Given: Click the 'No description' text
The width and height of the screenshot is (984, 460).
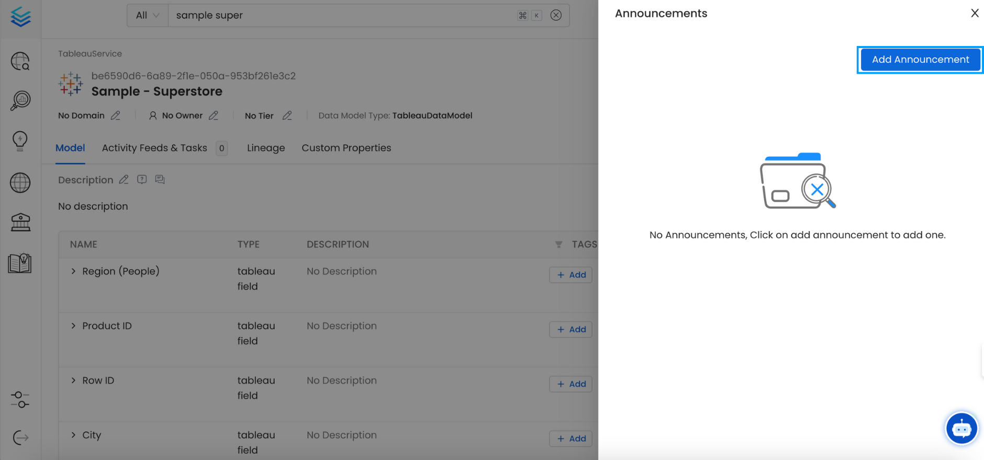Looking at the screenshot, I should point(93,206).
